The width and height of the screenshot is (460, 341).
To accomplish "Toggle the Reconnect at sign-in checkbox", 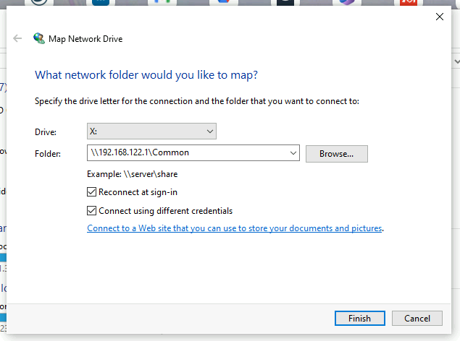I will [91, 192].
